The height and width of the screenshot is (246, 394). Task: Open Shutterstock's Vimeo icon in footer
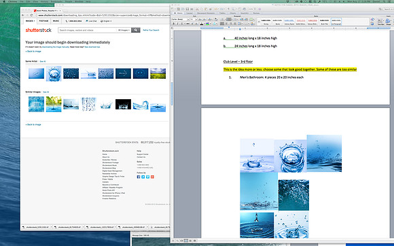[x=148, y=177]
